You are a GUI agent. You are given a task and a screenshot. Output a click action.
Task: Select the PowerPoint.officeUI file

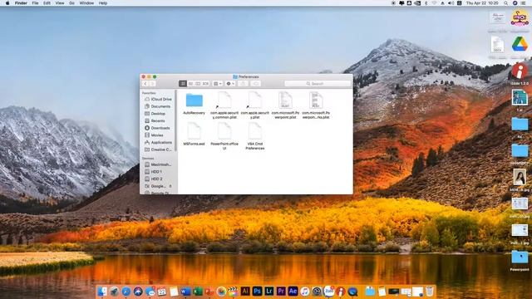pyautogui.click(x=224, y=136)
